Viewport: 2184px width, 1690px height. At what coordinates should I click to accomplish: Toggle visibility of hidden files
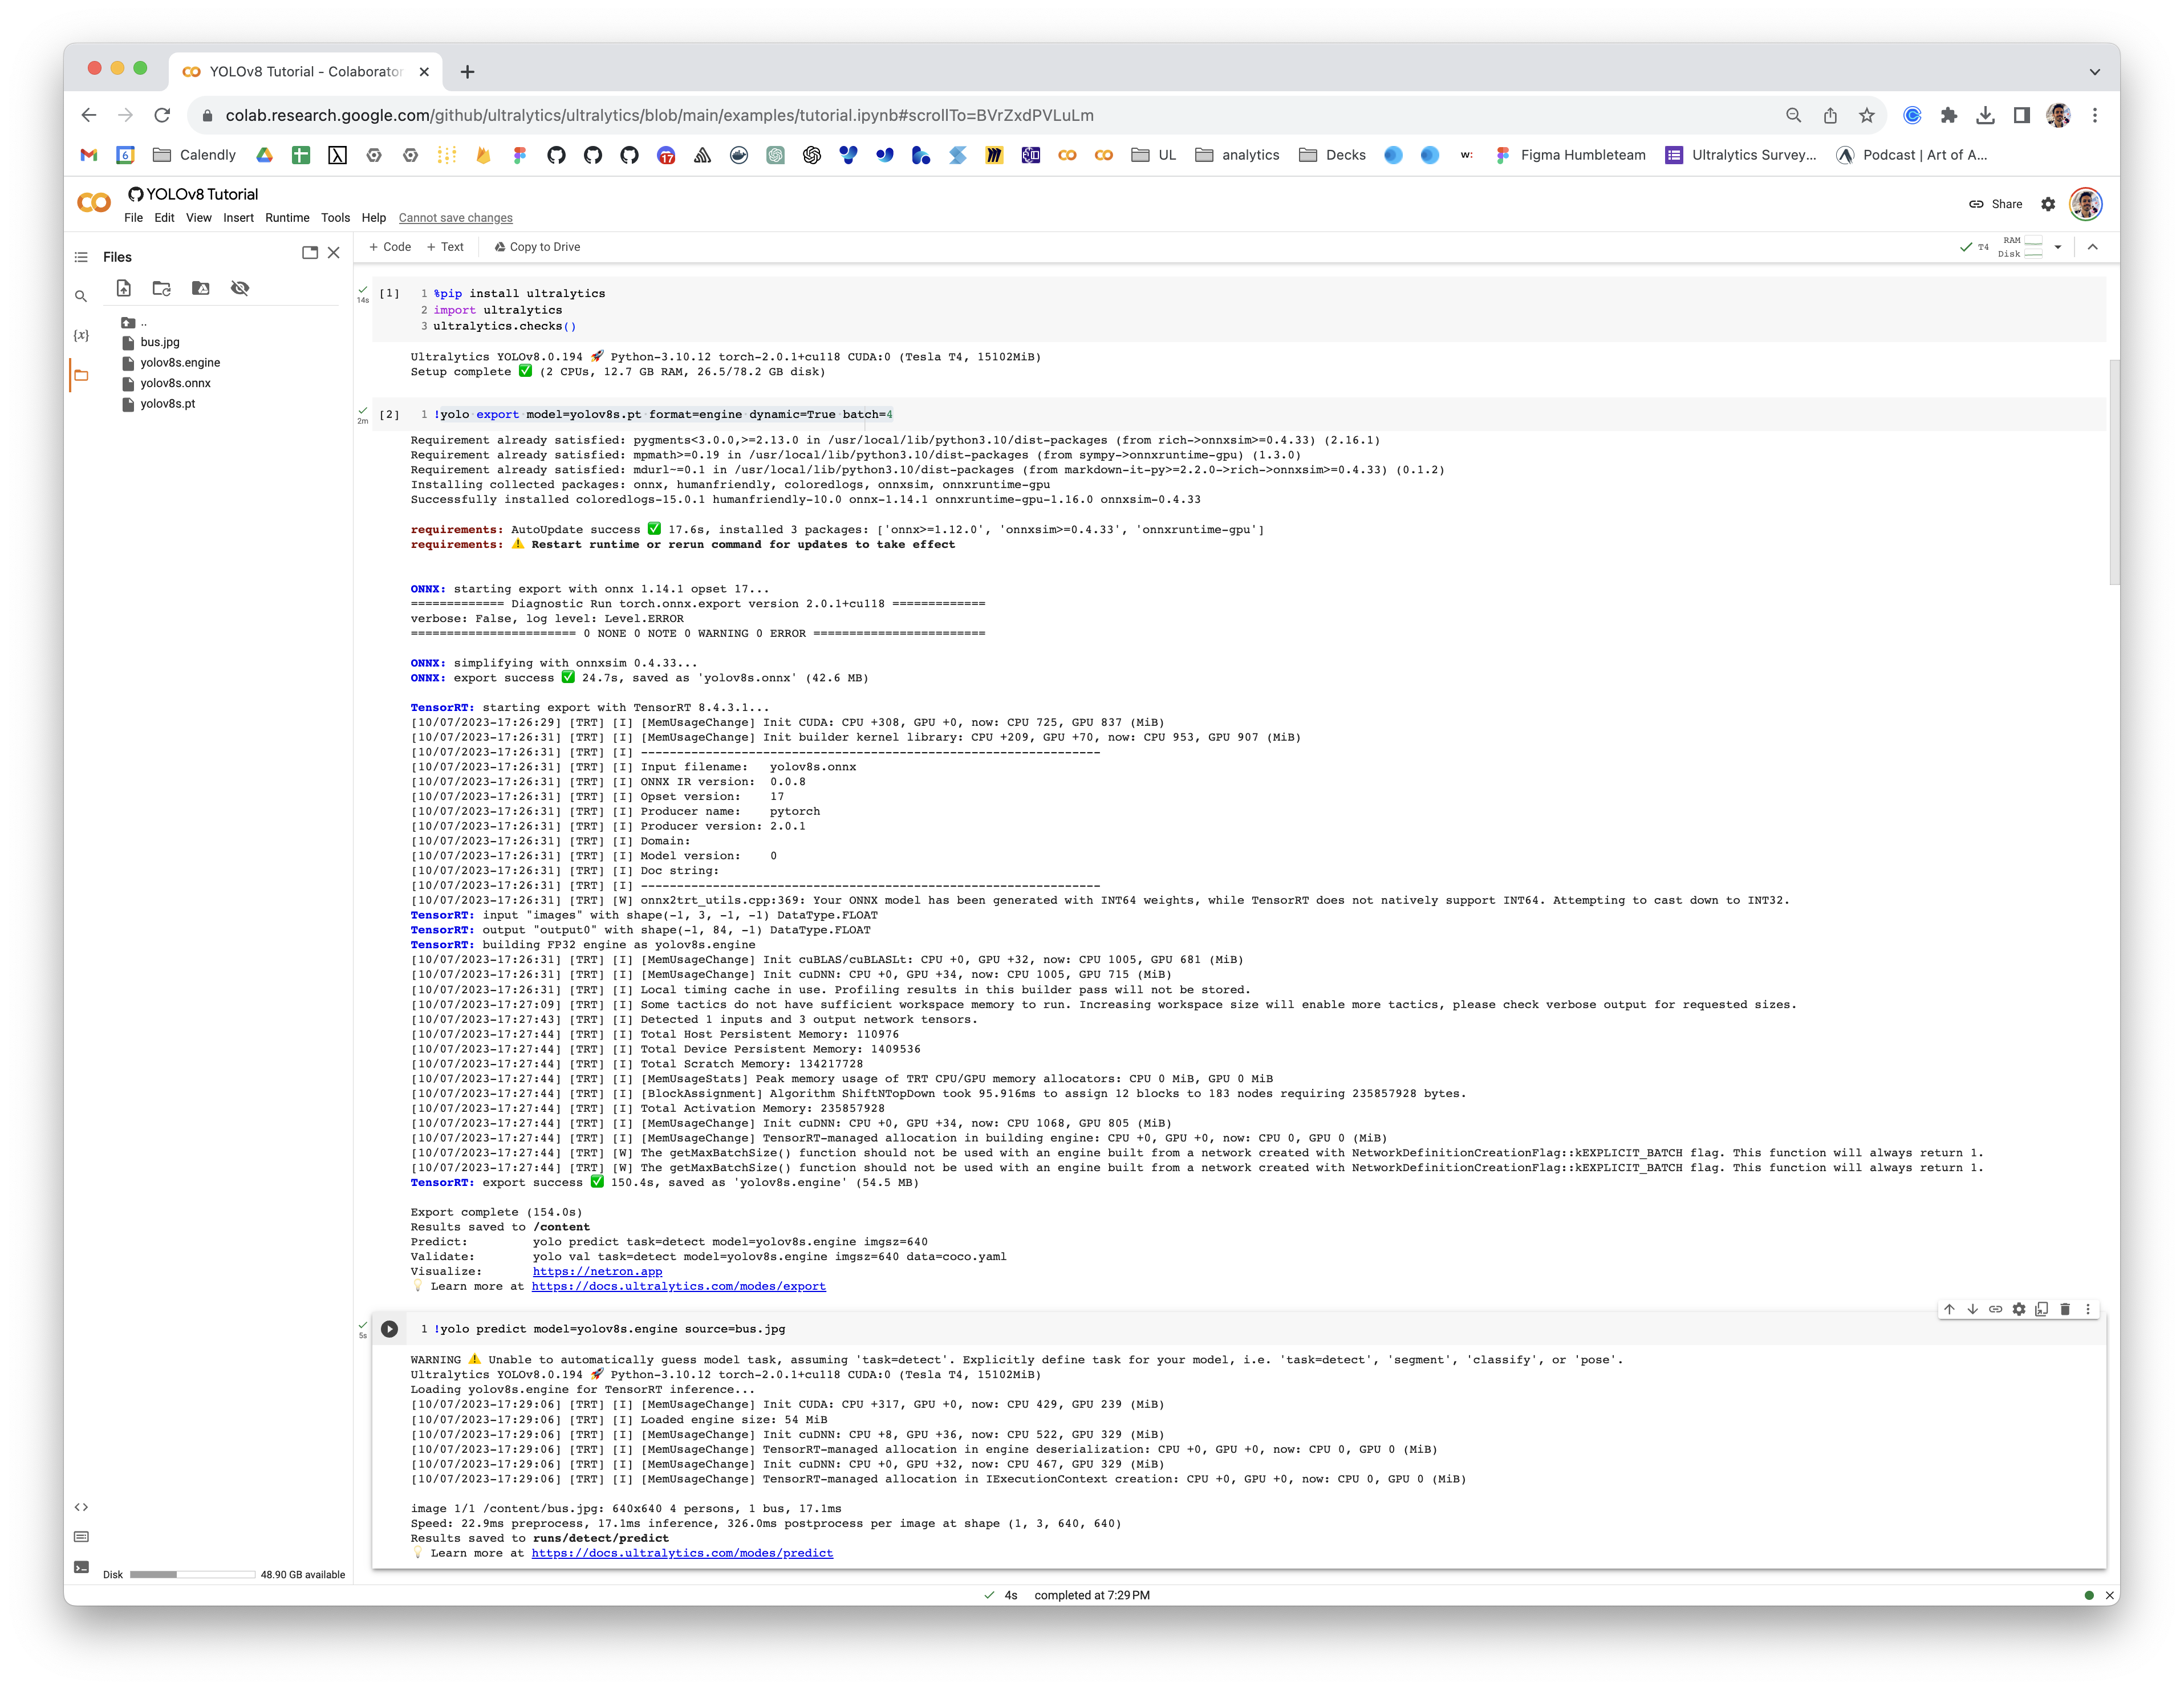click(240, 289)
